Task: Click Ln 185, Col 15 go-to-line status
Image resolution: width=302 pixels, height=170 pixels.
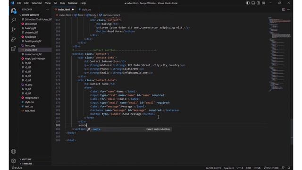Action: 213,168
